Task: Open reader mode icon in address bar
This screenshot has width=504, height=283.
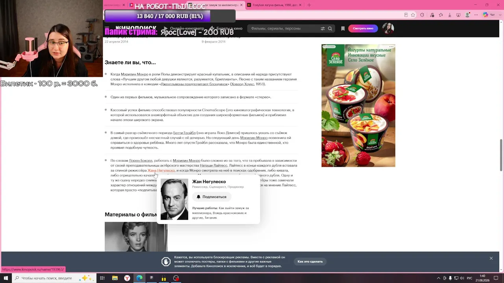Action: [x=406, y=15]
